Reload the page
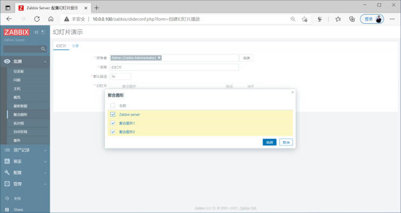The image size is (401, 213). point(37,19)
